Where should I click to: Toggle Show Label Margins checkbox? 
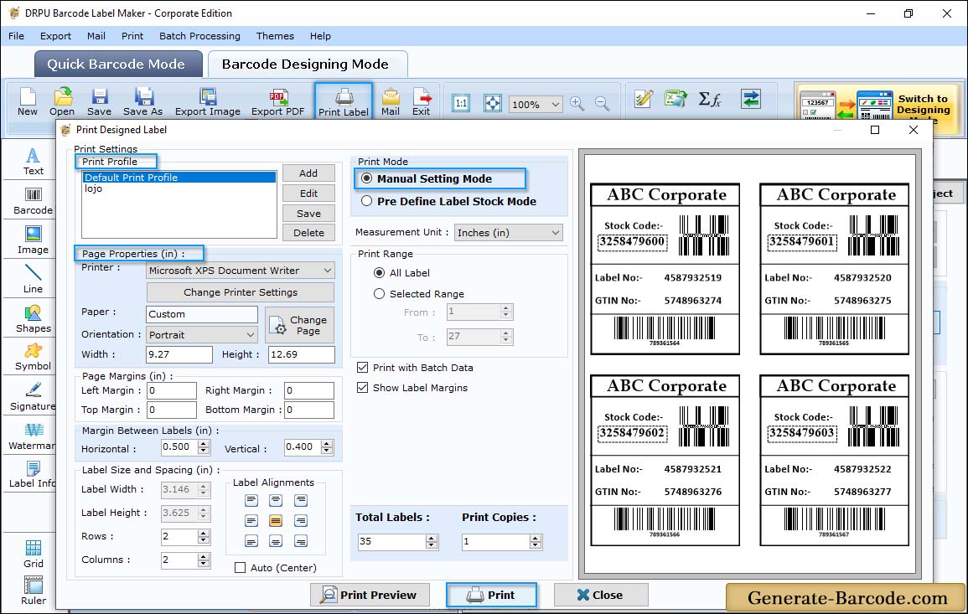pyautogui.click(x=362, y=388)
